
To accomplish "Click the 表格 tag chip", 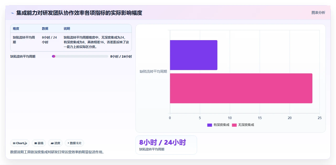I will 39,143.
